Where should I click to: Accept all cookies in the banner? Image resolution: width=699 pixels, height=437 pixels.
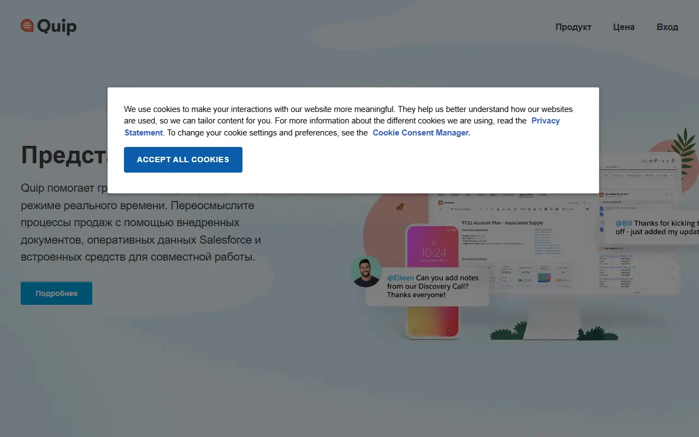tap(183, 160)
